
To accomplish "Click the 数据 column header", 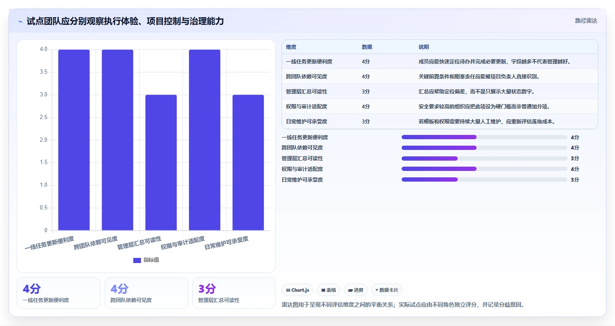I will point(367,47).
